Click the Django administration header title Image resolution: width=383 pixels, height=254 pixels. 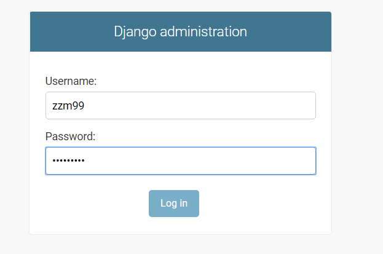180,31
